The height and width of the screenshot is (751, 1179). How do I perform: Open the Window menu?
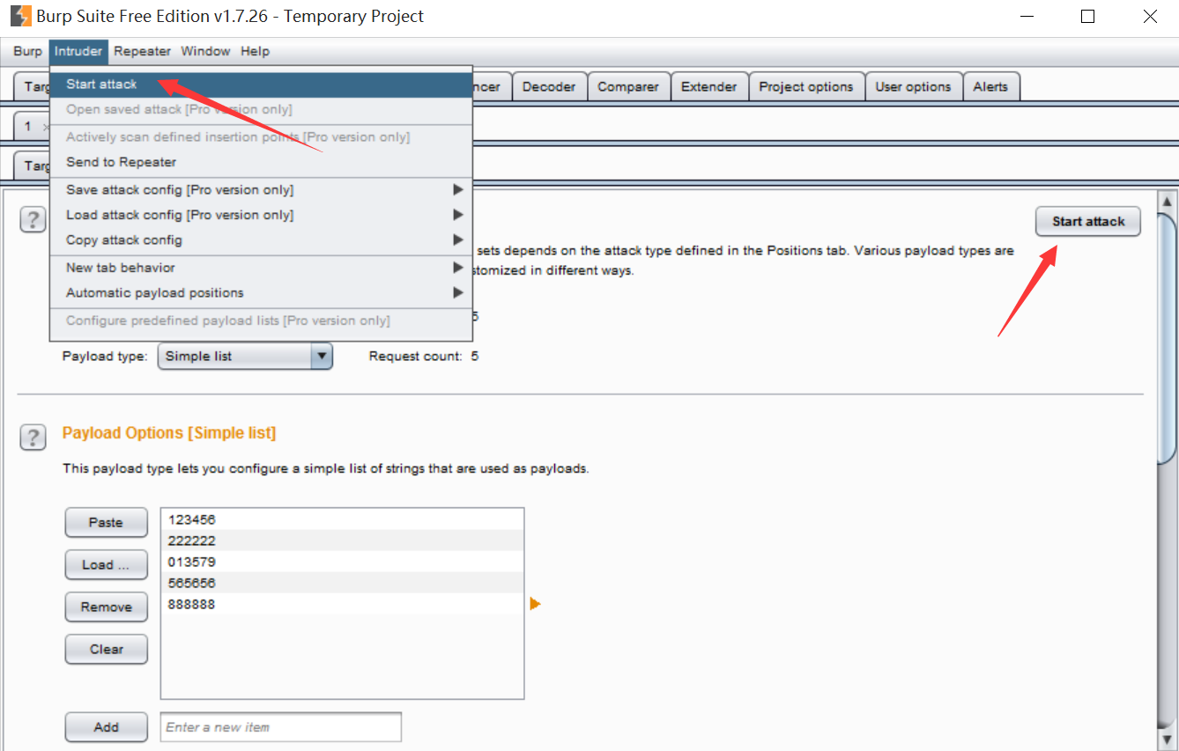pos(205,51)
